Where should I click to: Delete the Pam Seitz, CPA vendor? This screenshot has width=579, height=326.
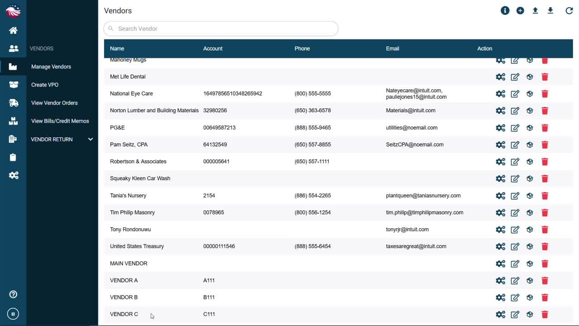click(545, 145)
